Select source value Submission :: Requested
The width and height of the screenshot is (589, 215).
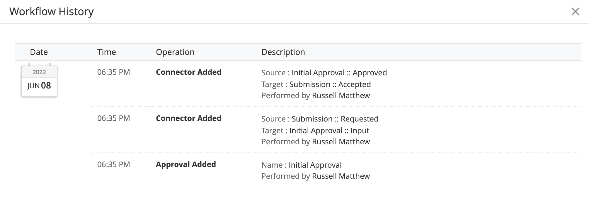335,119
